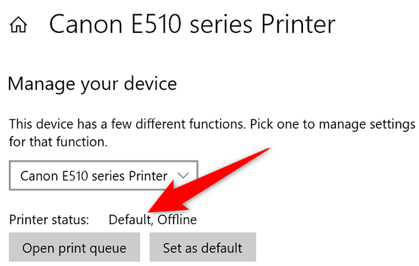Click the "Manage your device" heading

[x=92, y=84]
